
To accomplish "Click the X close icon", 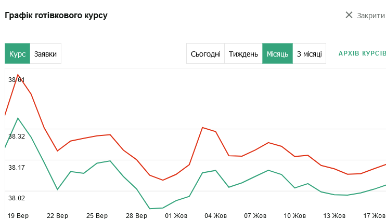I will point(349,15).
